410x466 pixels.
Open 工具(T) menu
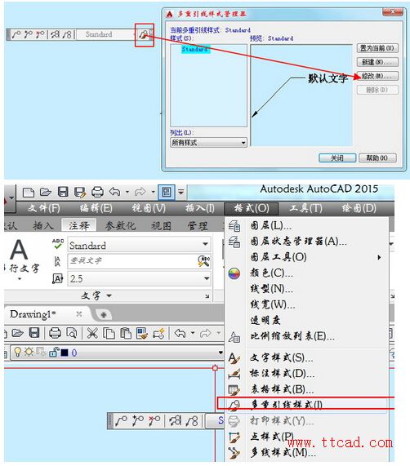(305, 208)
